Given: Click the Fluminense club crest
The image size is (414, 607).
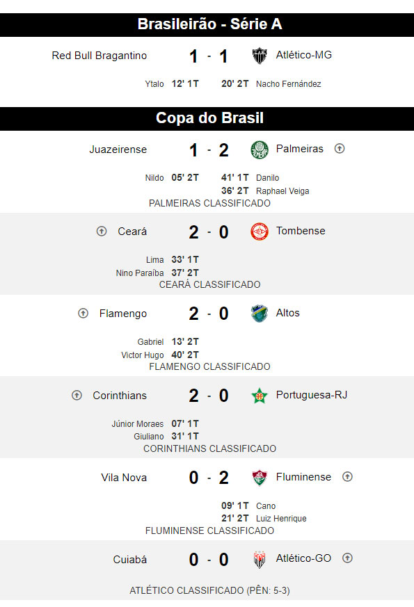Looking at the screenshot, I should click(260, 478).
